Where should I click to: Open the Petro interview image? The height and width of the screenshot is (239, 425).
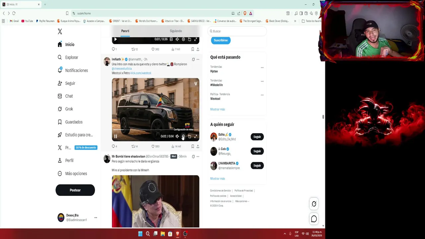point(155,201)
